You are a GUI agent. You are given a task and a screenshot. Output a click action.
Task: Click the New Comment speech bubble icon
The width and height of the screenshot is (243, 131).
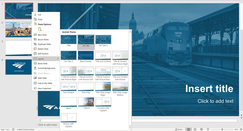[x=35, y=88]
